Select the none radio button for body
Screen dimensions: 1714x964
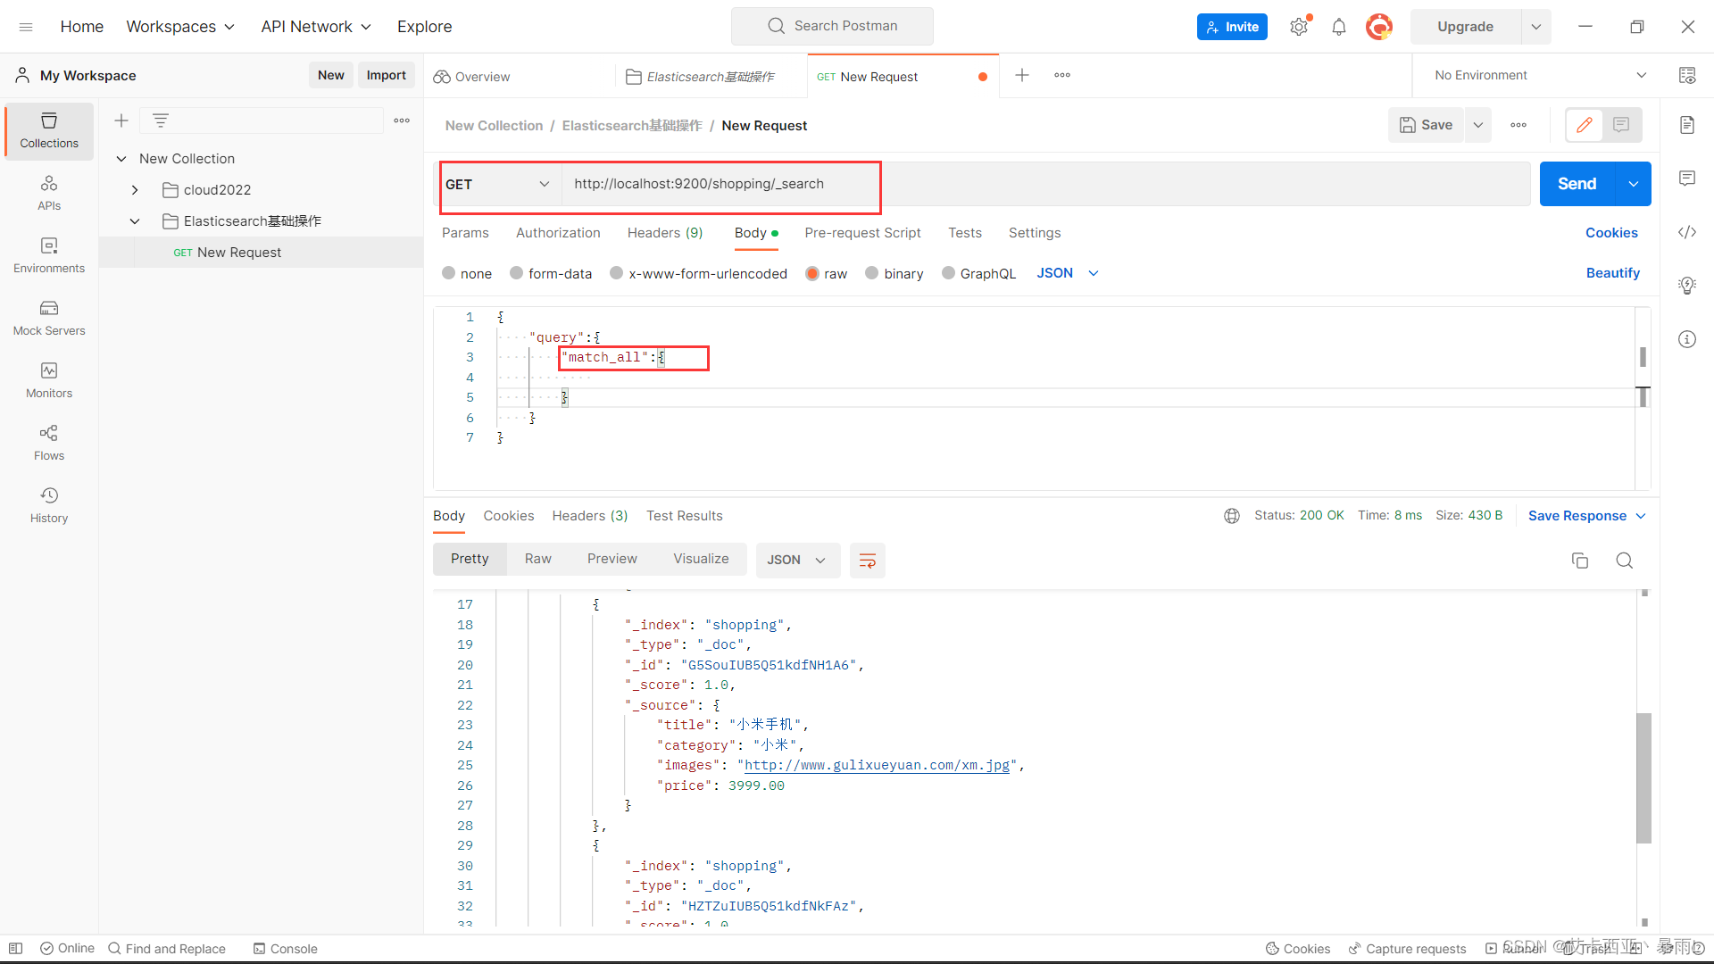pyautogui.click(x=448, y=273)
